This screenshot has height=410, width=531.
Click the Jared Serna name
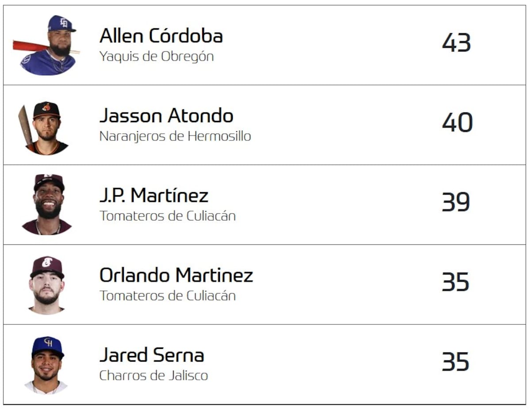[x=151, y=355]
